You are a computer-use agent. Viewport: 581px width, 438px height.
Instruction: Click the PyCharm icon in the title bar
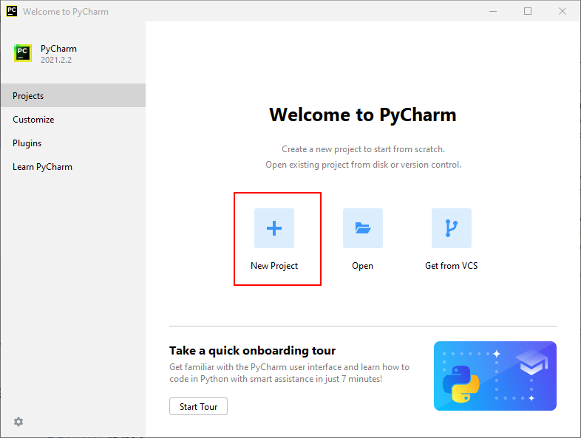(11, 12)
